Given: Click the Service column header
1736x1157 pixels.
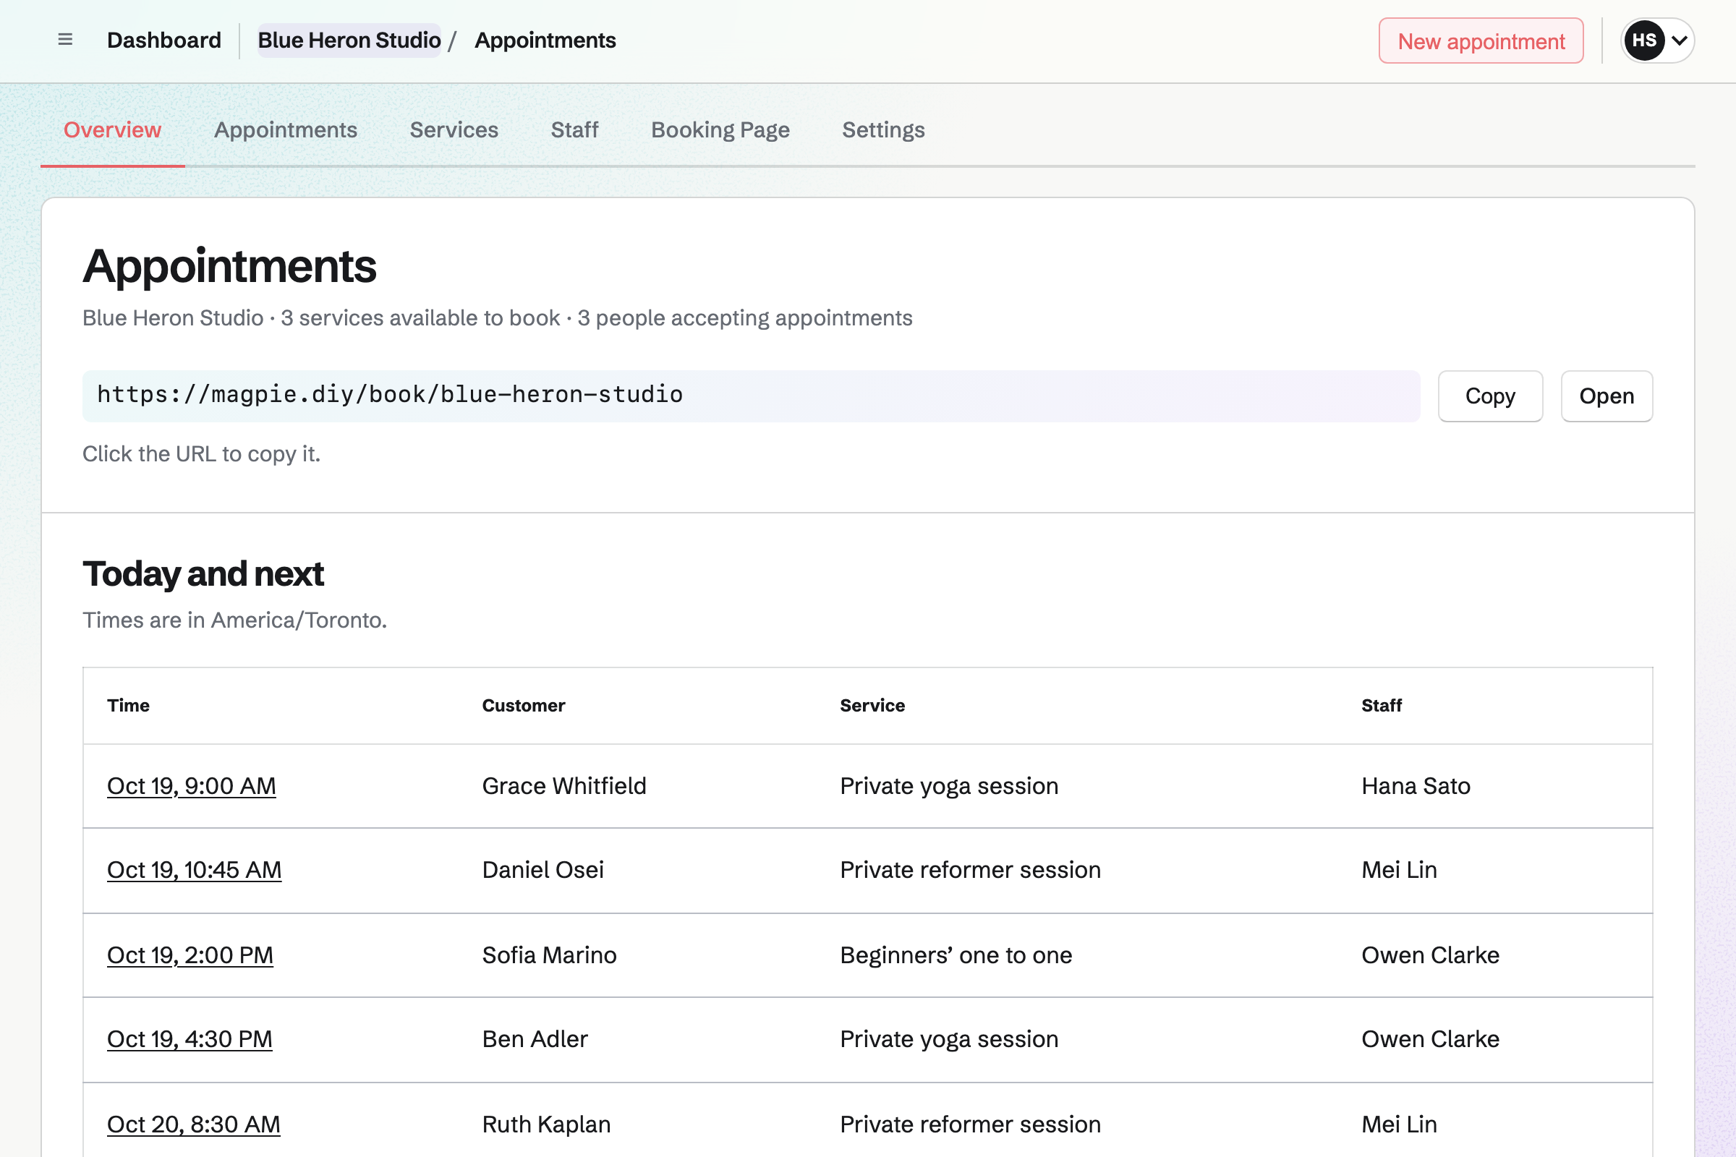Looking at the screenshot, I should [x=872, y=706].
